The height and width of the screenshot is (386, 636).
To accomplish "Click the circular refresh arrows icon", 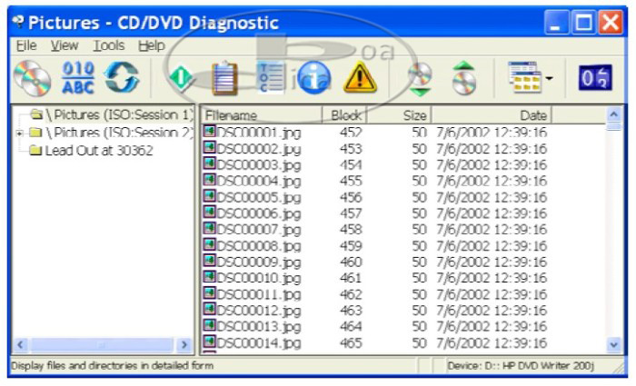I will [124, 79].
